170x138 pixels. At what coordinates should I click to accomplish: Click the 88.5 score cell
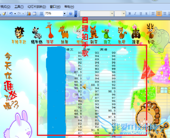(91, 85)
